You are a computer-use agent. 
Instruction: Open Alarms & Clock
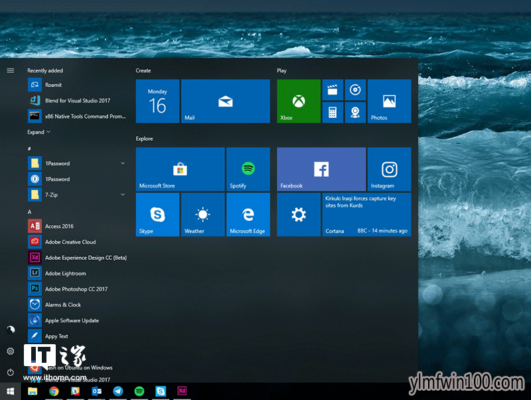pyautogui.click(x=77, y=305)
